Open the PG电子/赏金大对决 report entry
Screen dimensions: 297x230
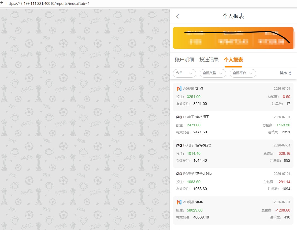pyautogui.click(x=233, y=182)
